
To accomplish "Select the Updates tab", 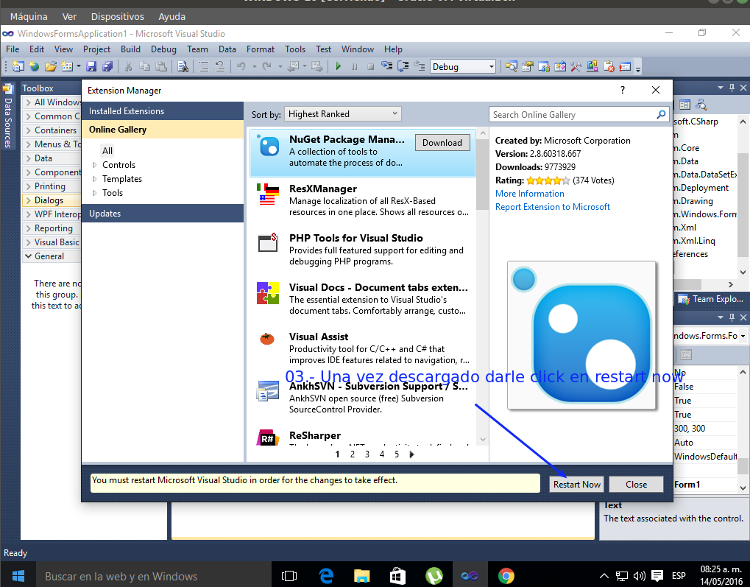I will click(x=163, y=214).
